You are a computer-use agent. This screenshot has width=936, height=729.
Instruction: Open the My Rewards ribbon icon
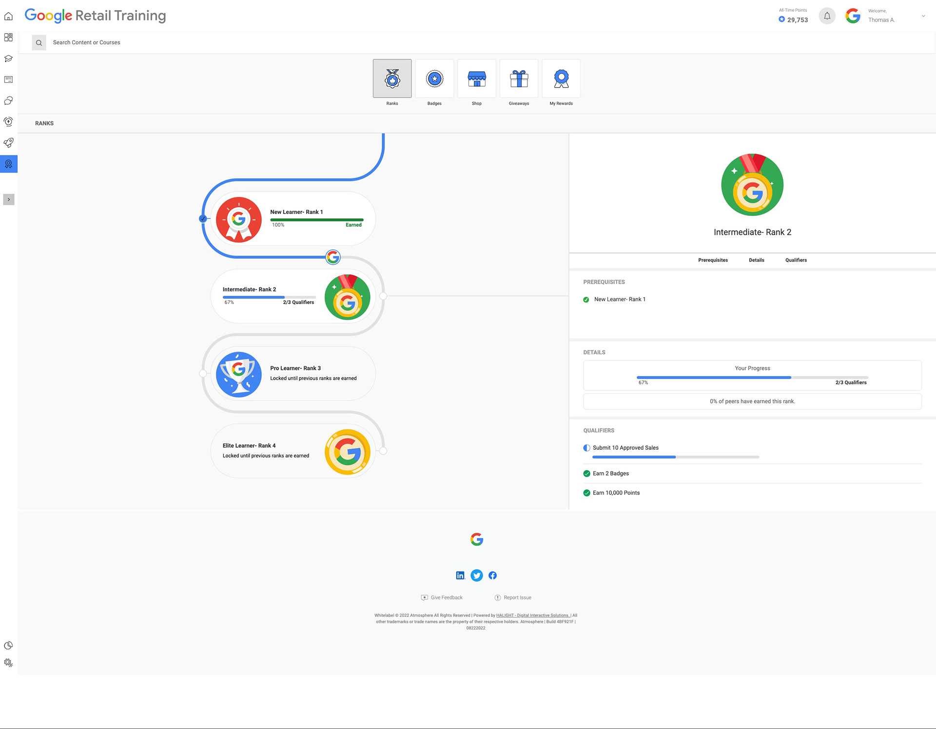tap(561, 78)
